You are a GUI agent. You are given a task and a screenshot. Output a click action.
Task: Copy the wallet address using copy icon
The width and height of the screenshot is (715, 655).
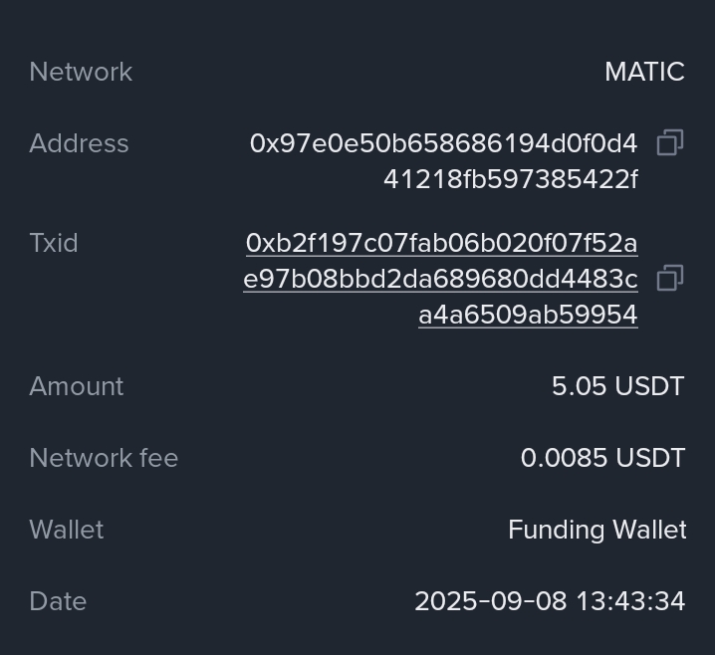pos(670,143)
